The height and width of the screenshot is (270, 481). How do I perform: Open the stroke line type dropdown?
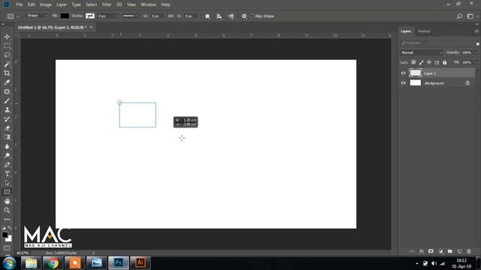[130, 16]
